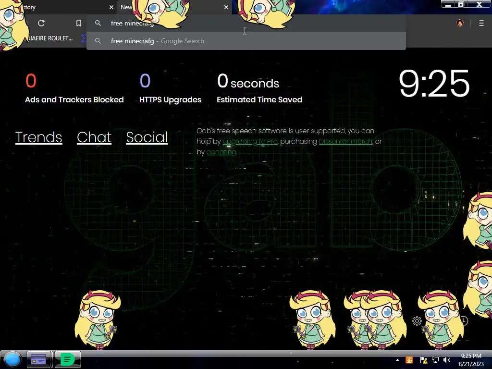
Task: Follow the 'donating' link
Action: tap(221, 152)
